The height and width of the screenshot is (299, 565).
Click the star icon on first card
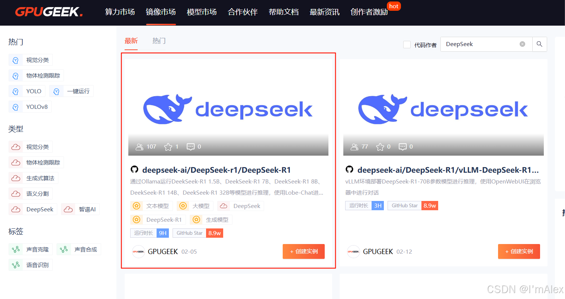168,147
